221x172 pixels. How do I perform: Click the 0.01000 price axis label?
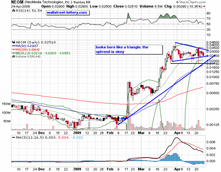point(213,77)
